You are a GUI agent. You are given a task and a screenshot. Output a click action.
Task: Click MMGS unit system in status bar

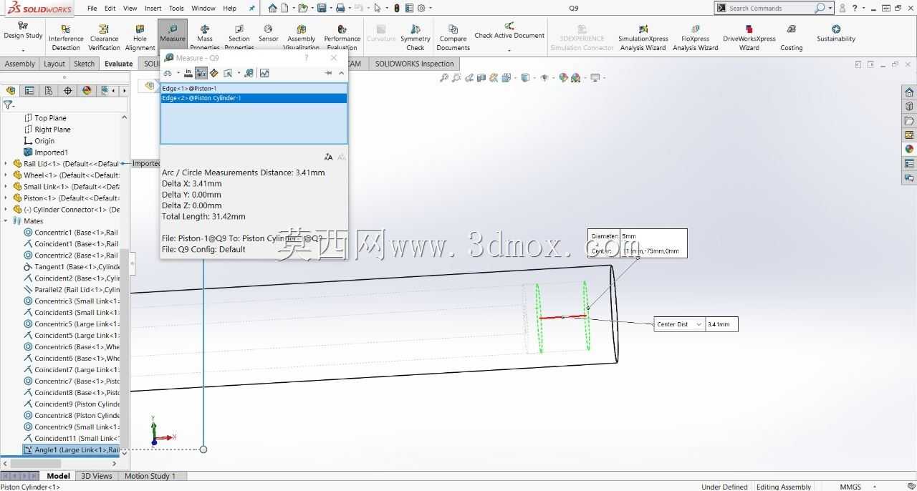tap(850, 487)
